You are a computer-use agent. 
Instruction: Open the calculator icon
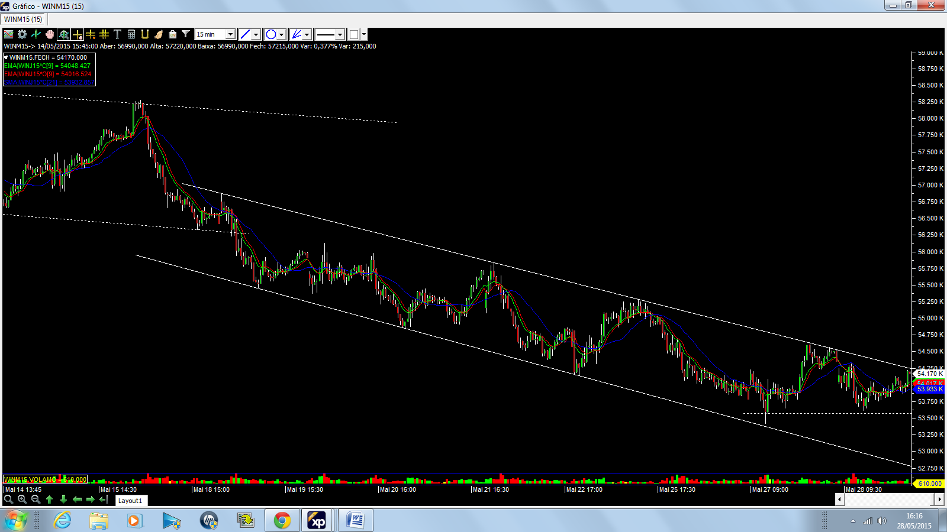[x=131, y=34]
